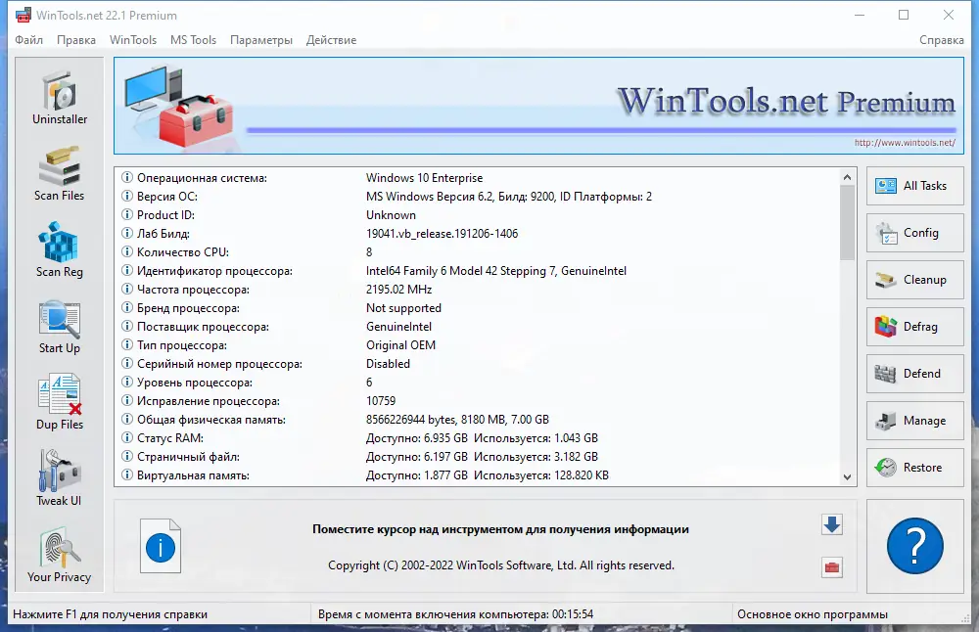
Task: Open the Dup Files finder
Action: tap(60, 404)
